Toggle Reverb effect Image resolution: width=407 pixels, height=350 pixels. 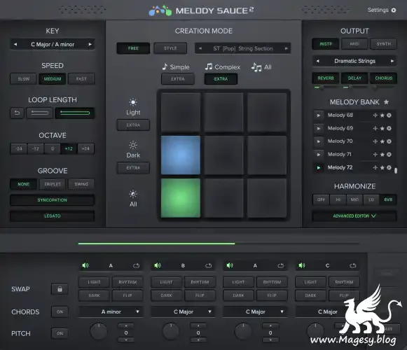326,78
